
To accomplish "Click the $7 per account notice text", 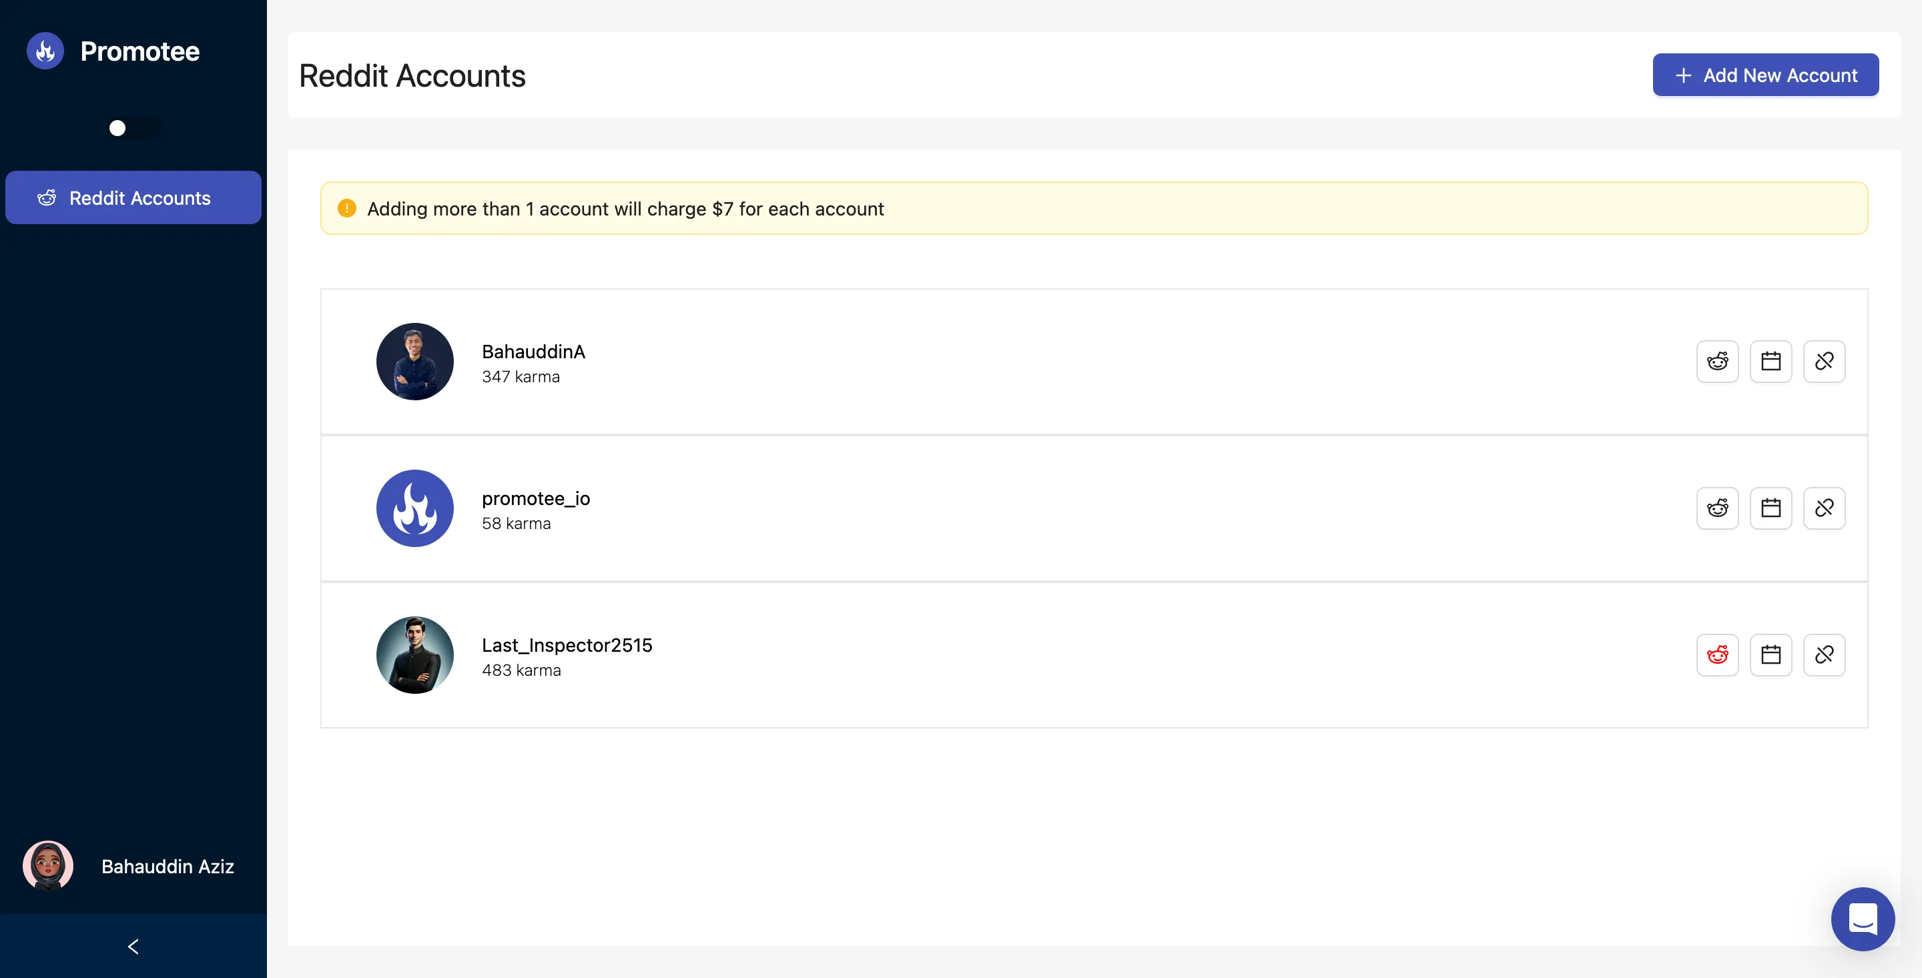I will click(x=625, y=209).
